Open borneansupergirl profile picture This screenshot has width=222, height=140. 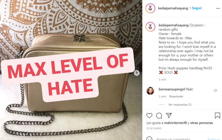coord(150,91)
